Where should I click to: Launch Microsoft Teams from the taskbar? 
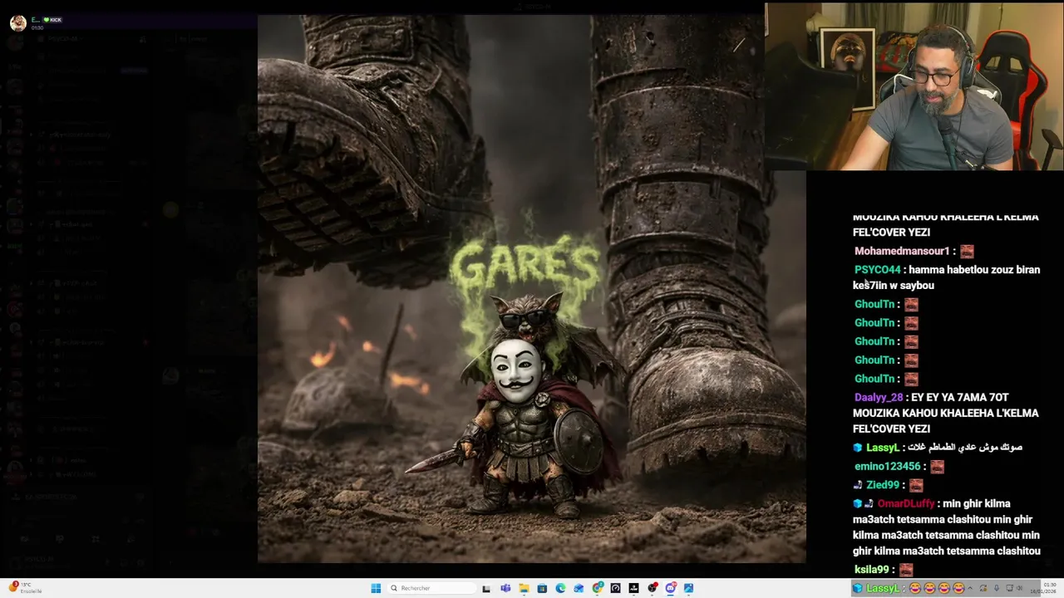pyautogui.click(x=505, y=588)
